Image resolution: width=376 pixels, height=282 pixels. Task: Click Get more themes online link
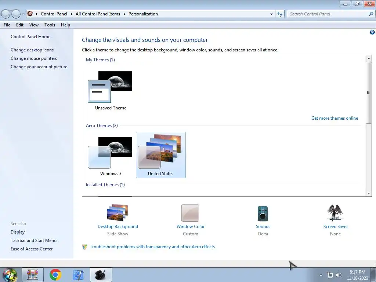click(335, 118)
